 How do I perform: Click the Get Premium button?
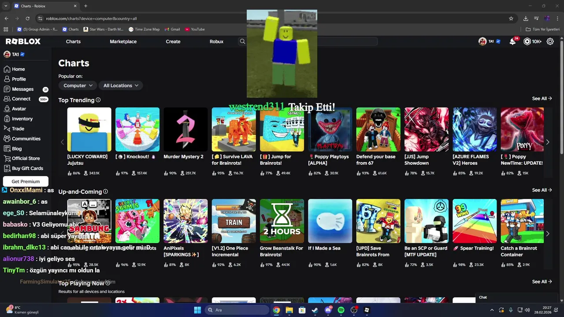[26, 181]
